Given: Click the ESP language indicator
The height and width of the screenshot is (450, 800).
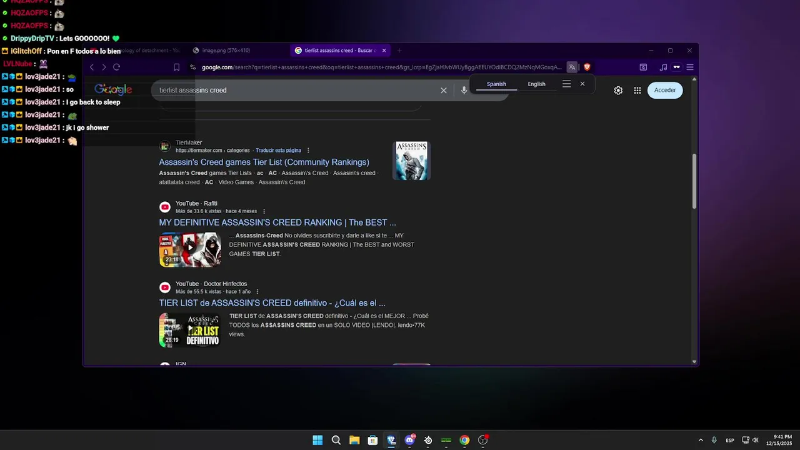Looking at the screenshot, I should (x=730, y=440).
